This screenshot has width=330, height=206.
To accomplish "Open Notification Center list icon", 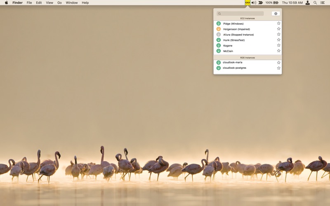I will 322,3.
